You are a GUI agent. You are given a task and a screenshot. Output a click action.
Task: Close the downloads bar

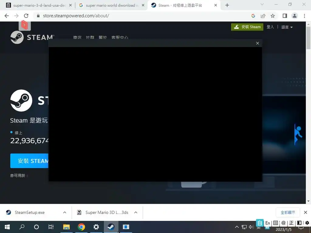(306, 212)
